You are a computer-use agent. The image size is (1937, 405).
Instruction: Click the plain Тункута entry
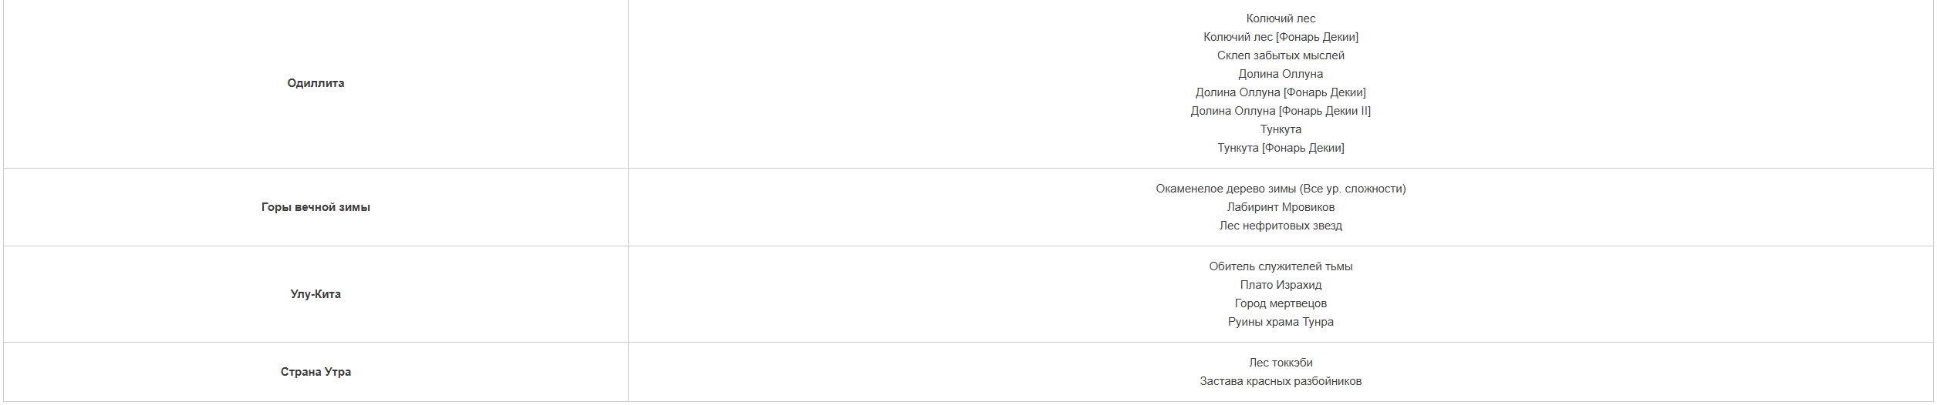(x=1281, y=129)
